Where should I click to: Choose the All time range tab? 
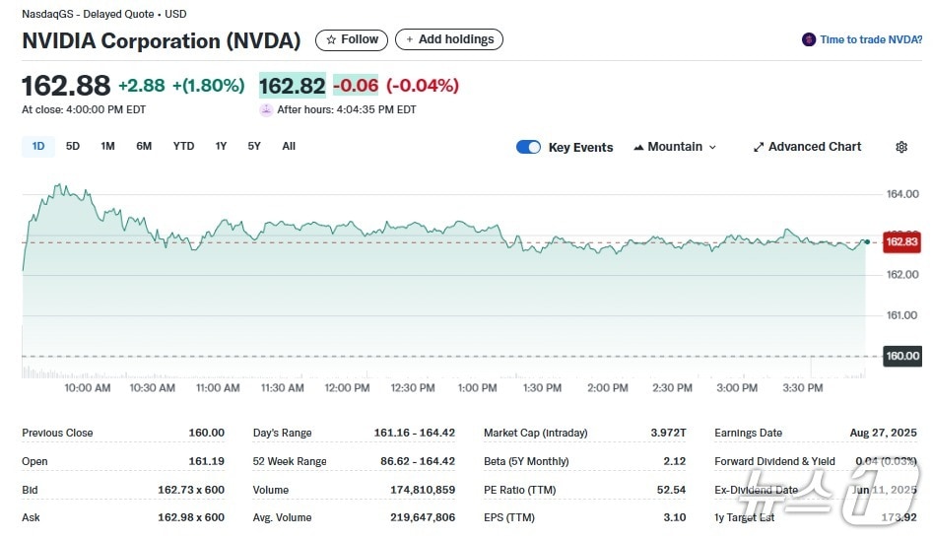289,146
